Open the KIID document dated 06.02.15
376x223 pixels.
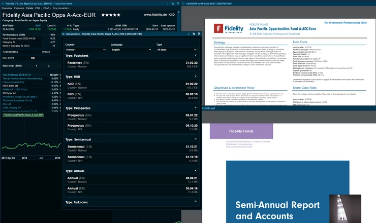(133, 96)
